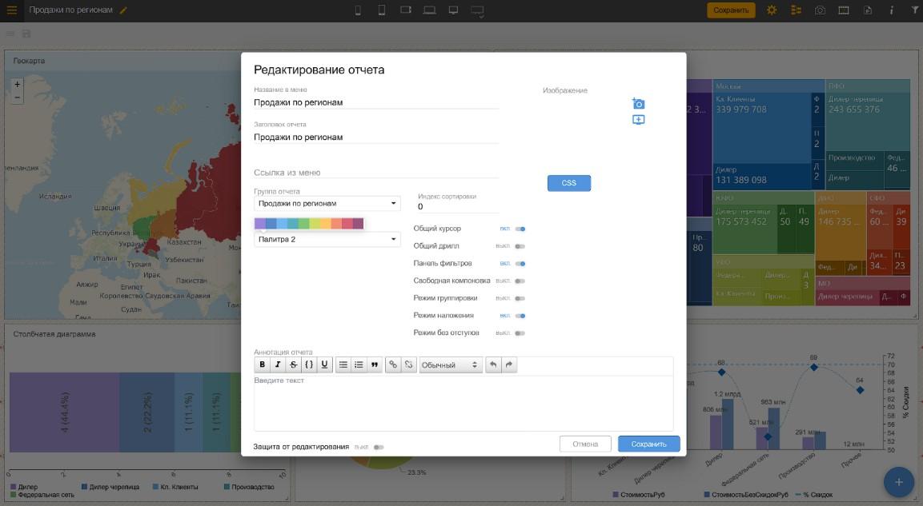923x506 pixels.
Task: Open report info via the i icon
Action: click(891, 10)
